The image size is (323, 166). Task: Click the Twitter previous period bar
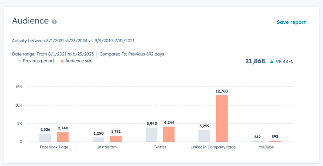[x=152, y=135]
